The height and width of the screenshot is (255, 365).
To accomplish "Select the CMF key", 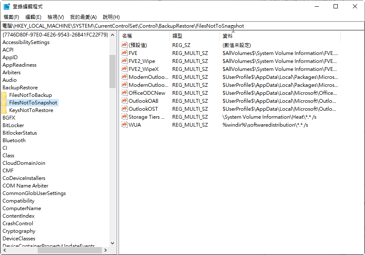I will coord(8,170).
